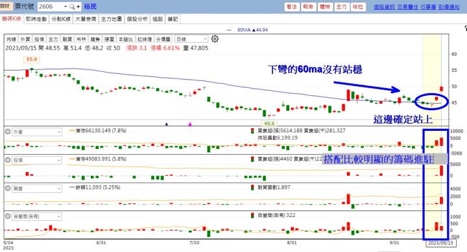Switch to the 個股分析 tab
This screenshot has width=467, height=252.
[137, 19]
